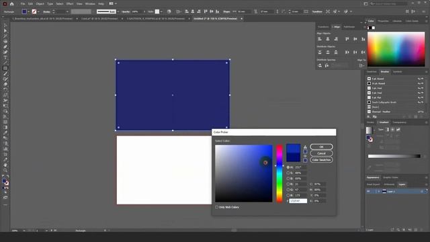The width and height of the screenshot is (430, 242).
Task: Click OK in Color Picker
Action: (x=321, y=147)
